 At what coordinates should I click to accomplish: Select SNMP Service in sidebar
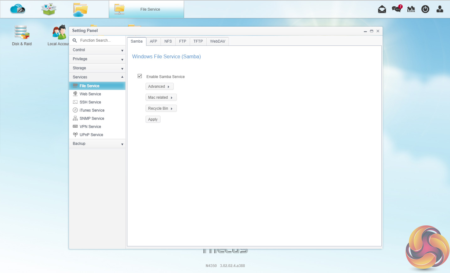97,118
